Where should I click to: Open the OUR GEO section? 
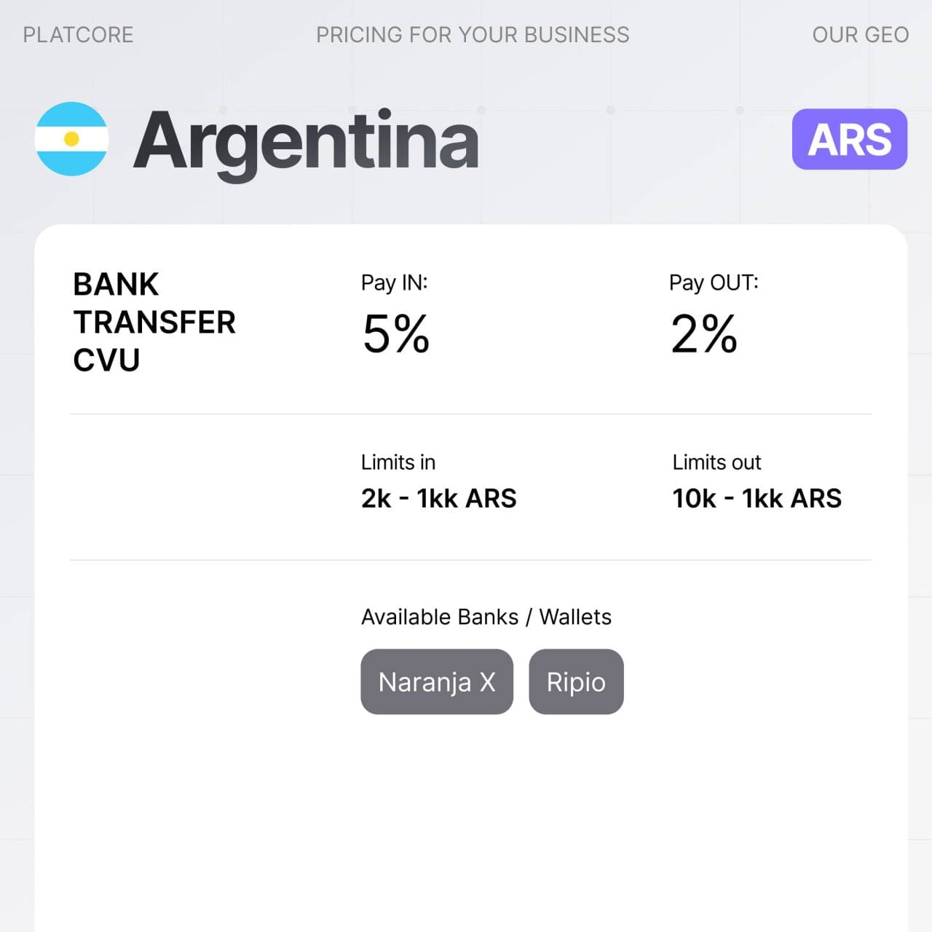tap(860, 35)
